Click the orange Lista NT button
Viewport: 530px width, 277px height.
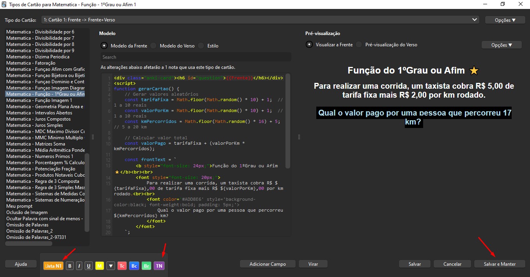point(53,266)
